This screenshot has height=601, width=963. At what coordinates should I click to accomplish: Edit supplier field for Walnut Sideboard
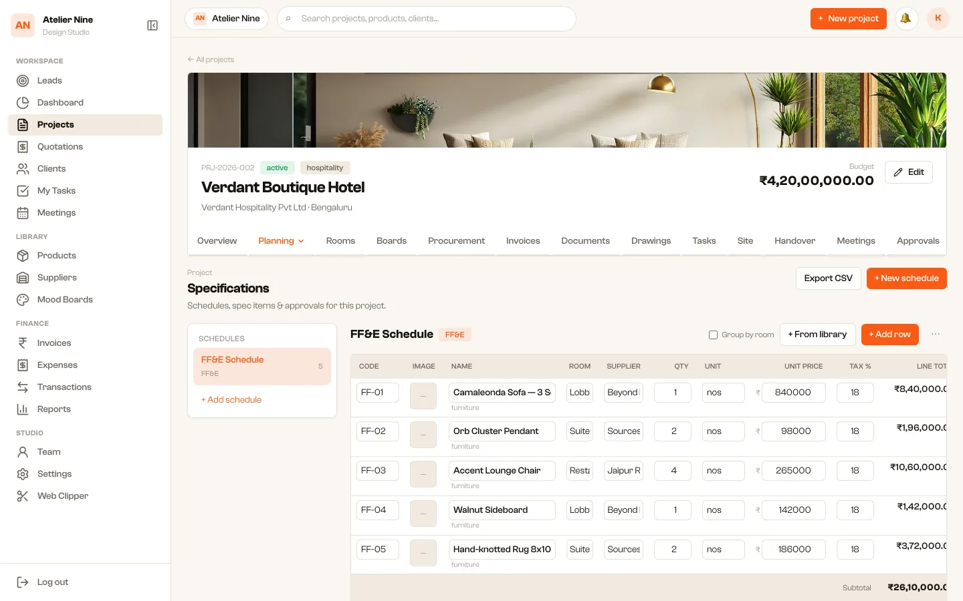pos(623,510)
